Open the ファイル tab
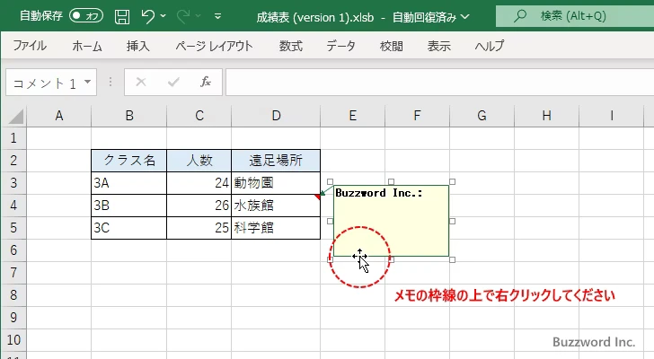The image size is (654, 359). [30, 46]
